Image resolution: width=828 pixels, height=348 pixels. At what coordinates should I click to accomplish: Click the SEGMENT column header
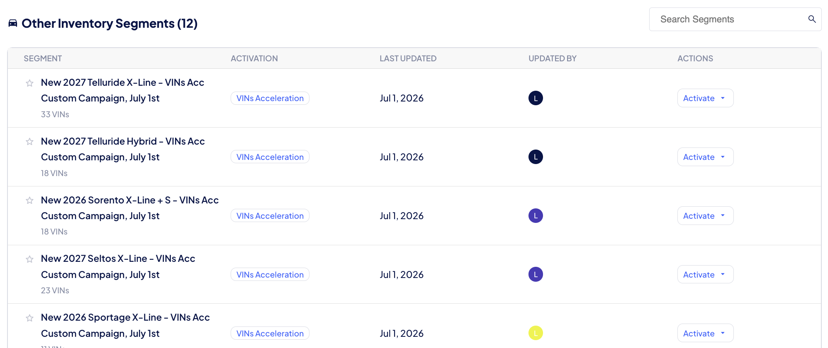[43, 58]
